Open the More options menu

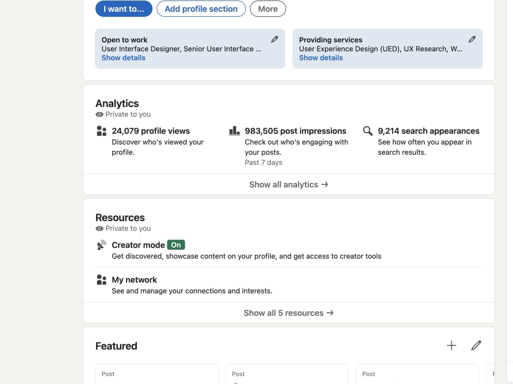click(x=268, y=9)
